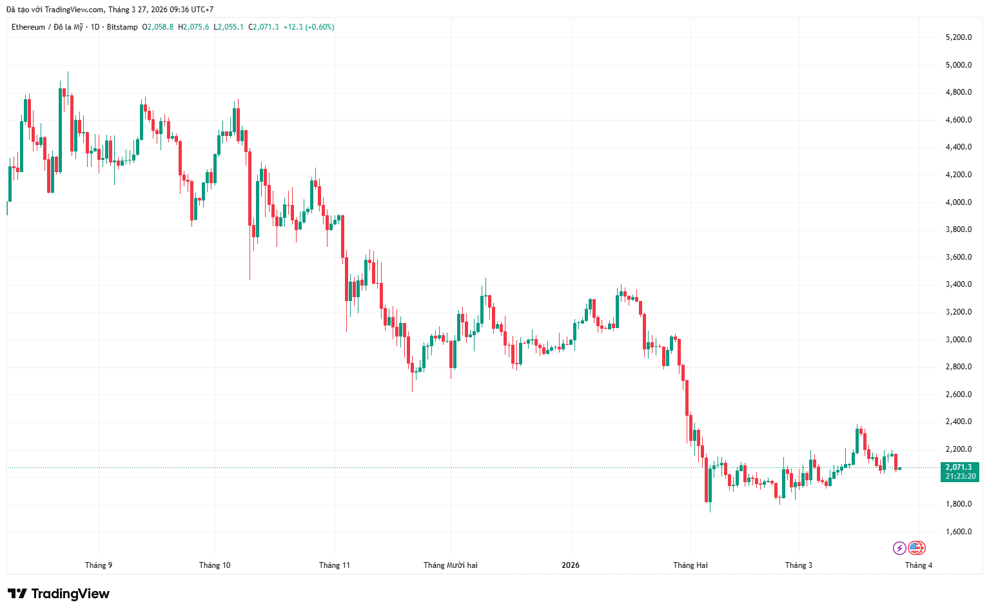Viewport: 989px width, 613px height.
Task: Click the US flag economic event icon
Action: tap(916, 549)
